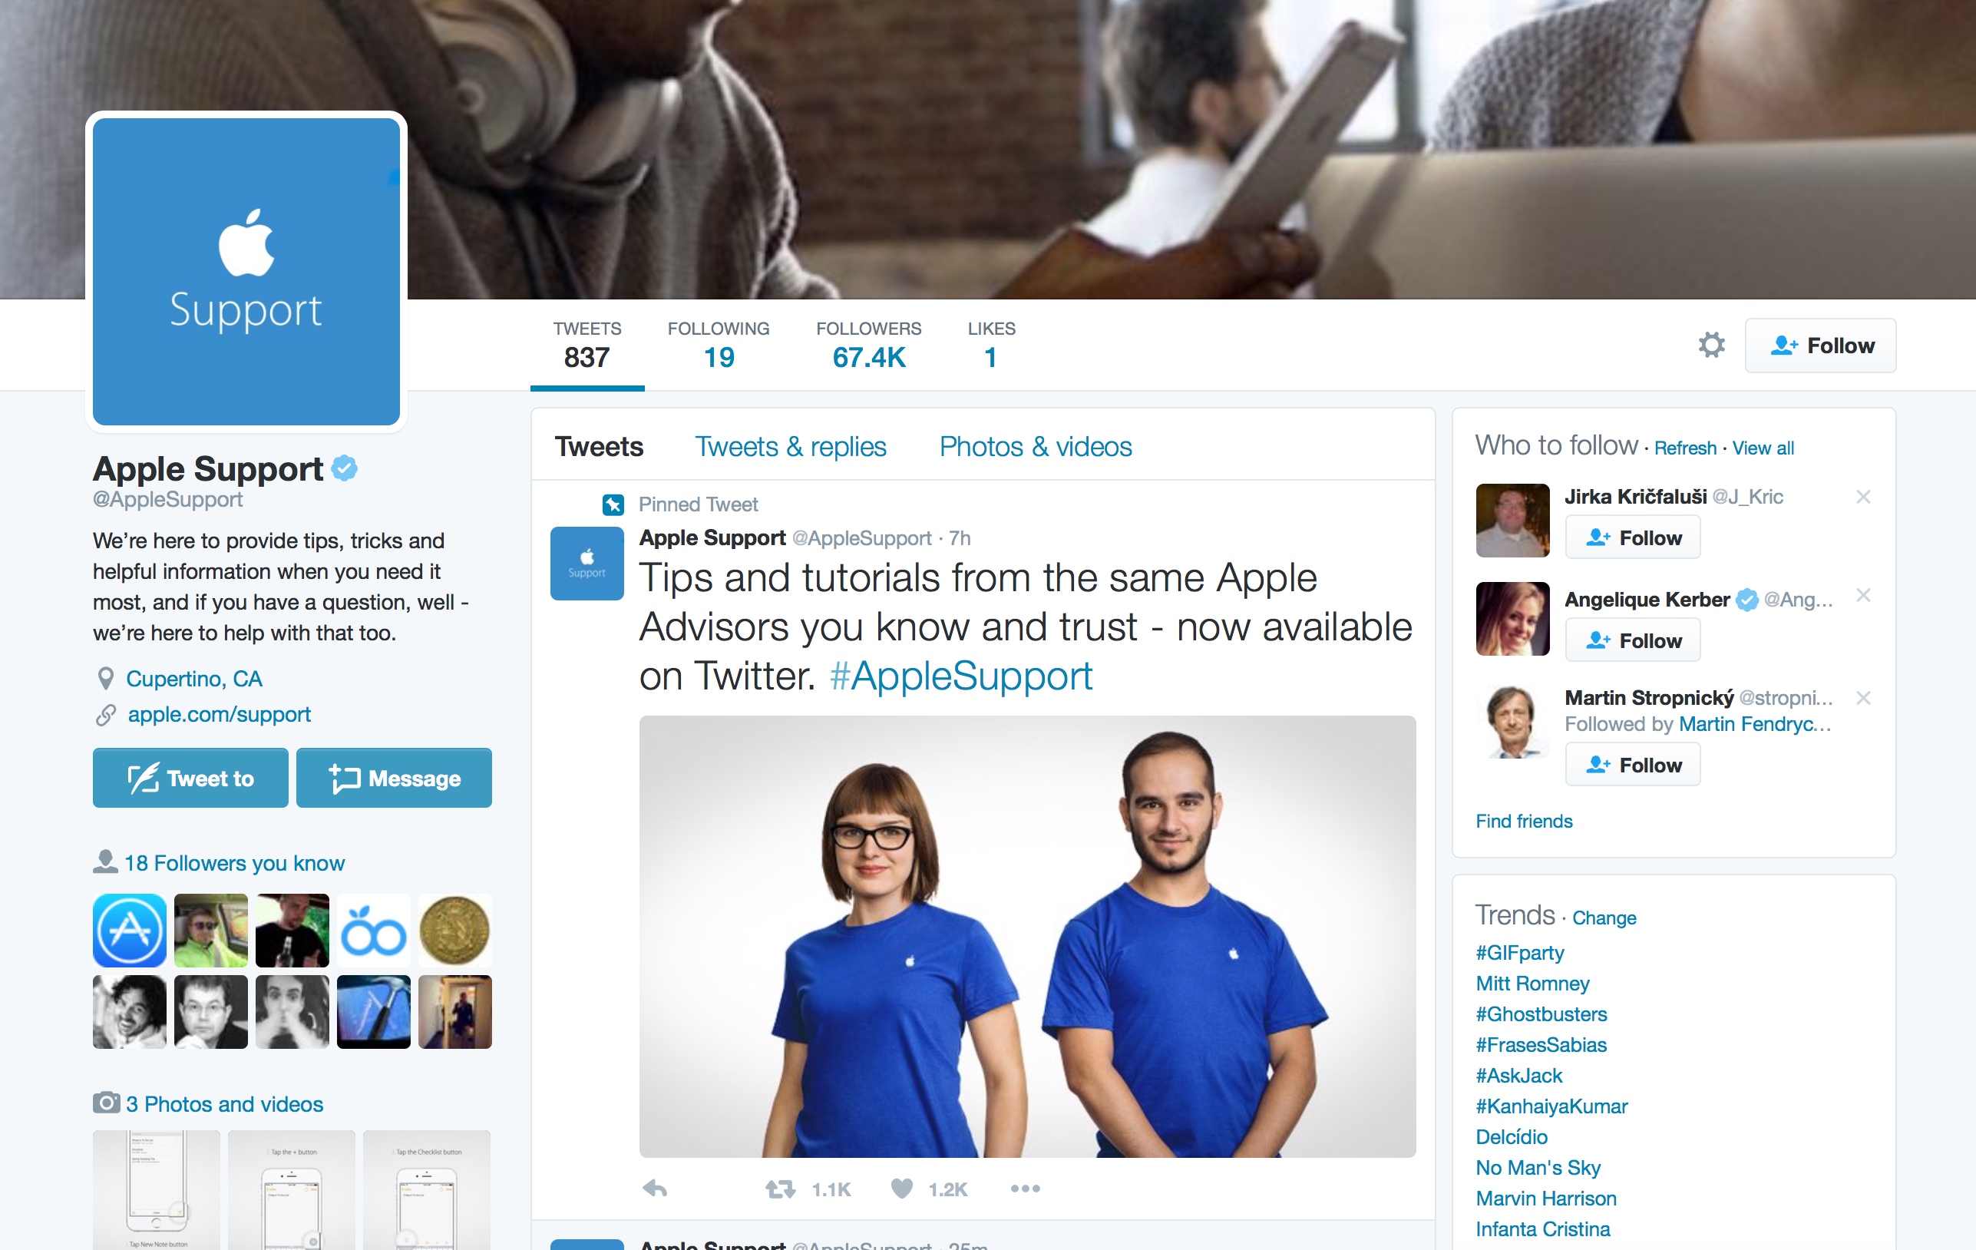Click the reply arrow icon under pinned tweet
1976x1250 pixels.
pyautogui.click(x=655, y=1189)
